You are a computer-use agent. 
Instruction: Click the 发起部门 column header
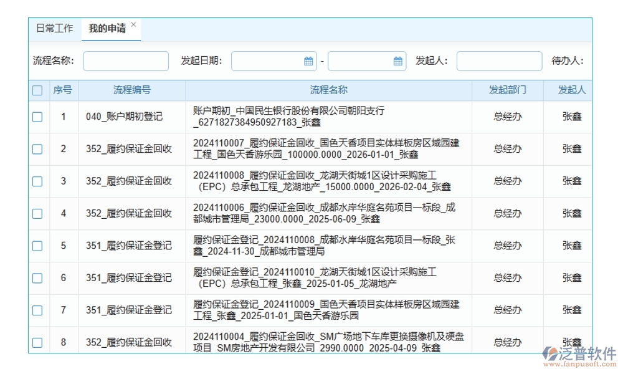[x=508, y=90]
